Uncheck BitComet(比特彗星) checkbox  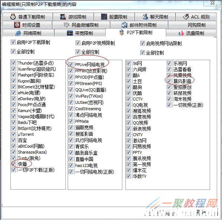(14, 86)
